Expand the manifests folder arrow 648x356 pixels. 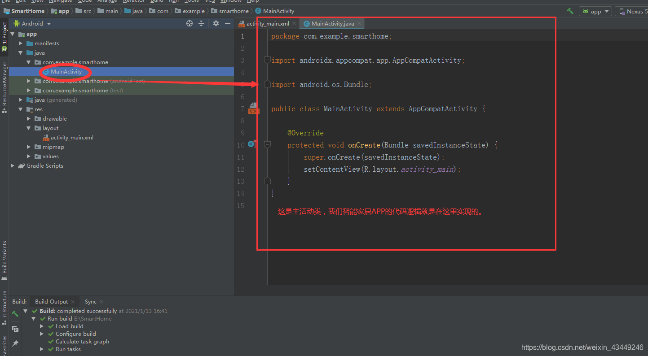tap(21, 43)
